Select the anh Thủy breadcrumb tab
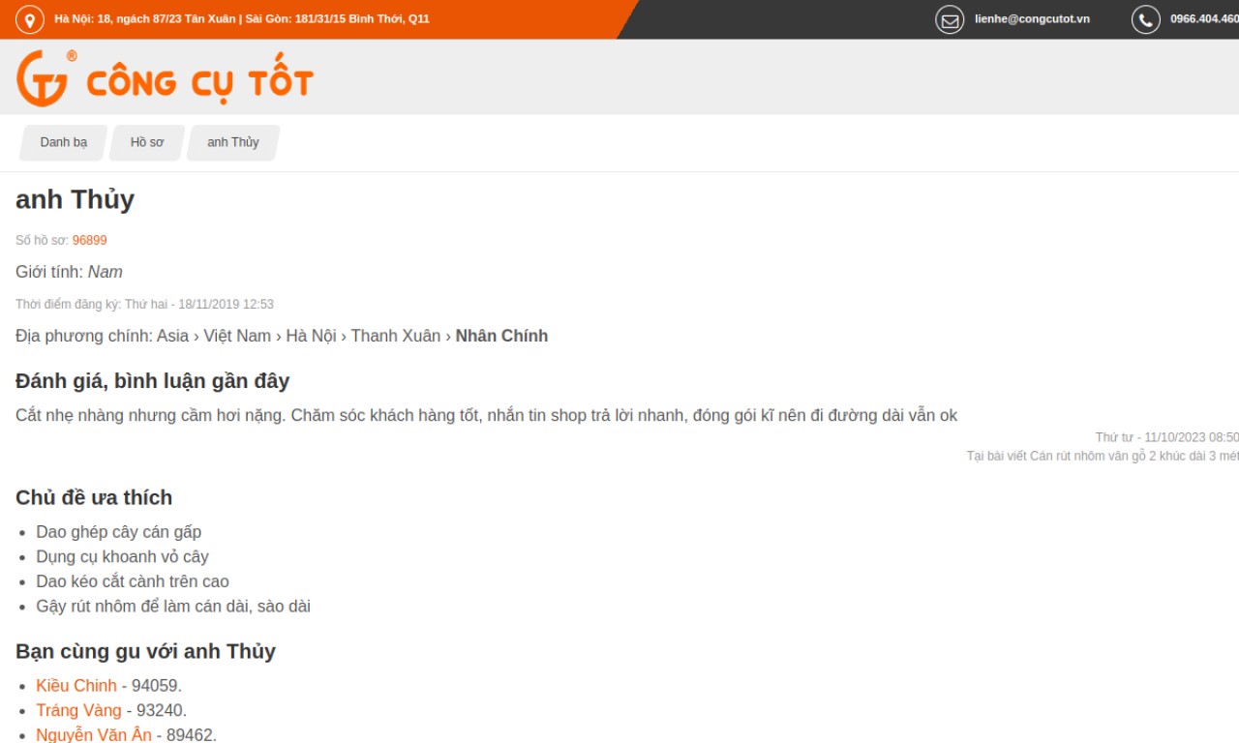This screenshot has height=743, width=1239. pos(233,142)
